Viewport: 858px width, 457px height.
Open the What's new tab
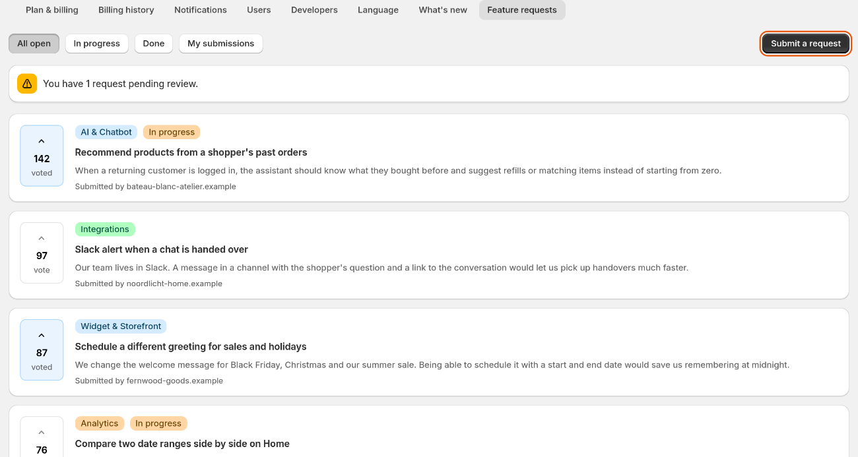coord(443,10)
